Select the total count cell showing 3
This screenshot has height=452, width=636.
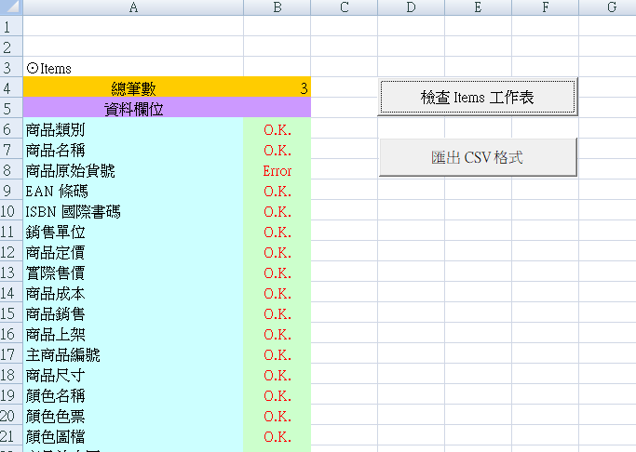[x=277, y=87]
